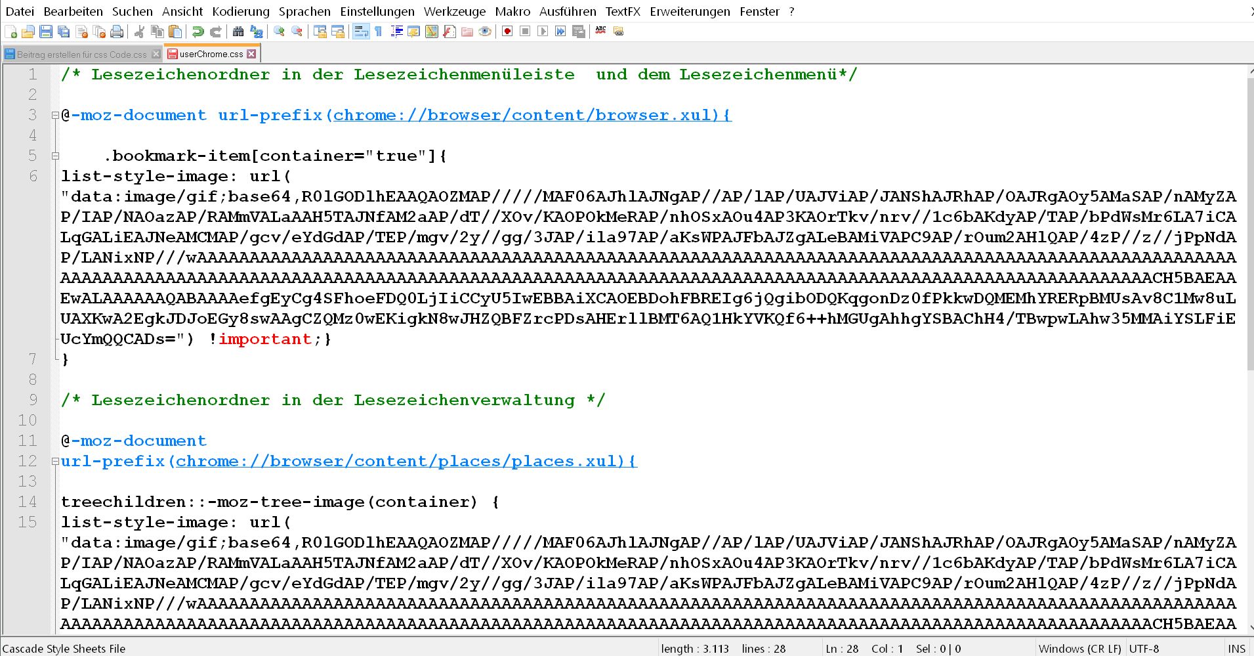This screenshot has height=656, width=1254.
Task: Open the Ansicht menu
Action: click(x=182, y=11)
